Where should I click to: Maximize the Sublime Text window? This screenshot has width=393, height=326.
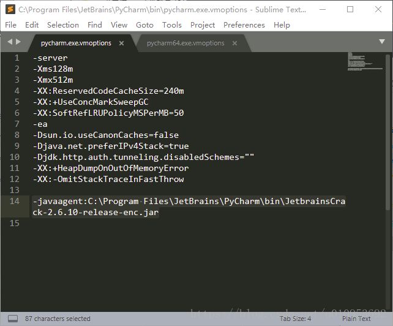click(x=350, y=10)
